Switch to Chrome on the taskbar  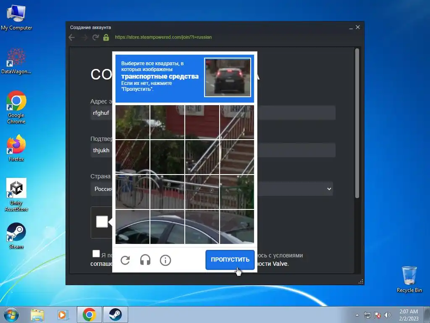click(x=89, y=315)
